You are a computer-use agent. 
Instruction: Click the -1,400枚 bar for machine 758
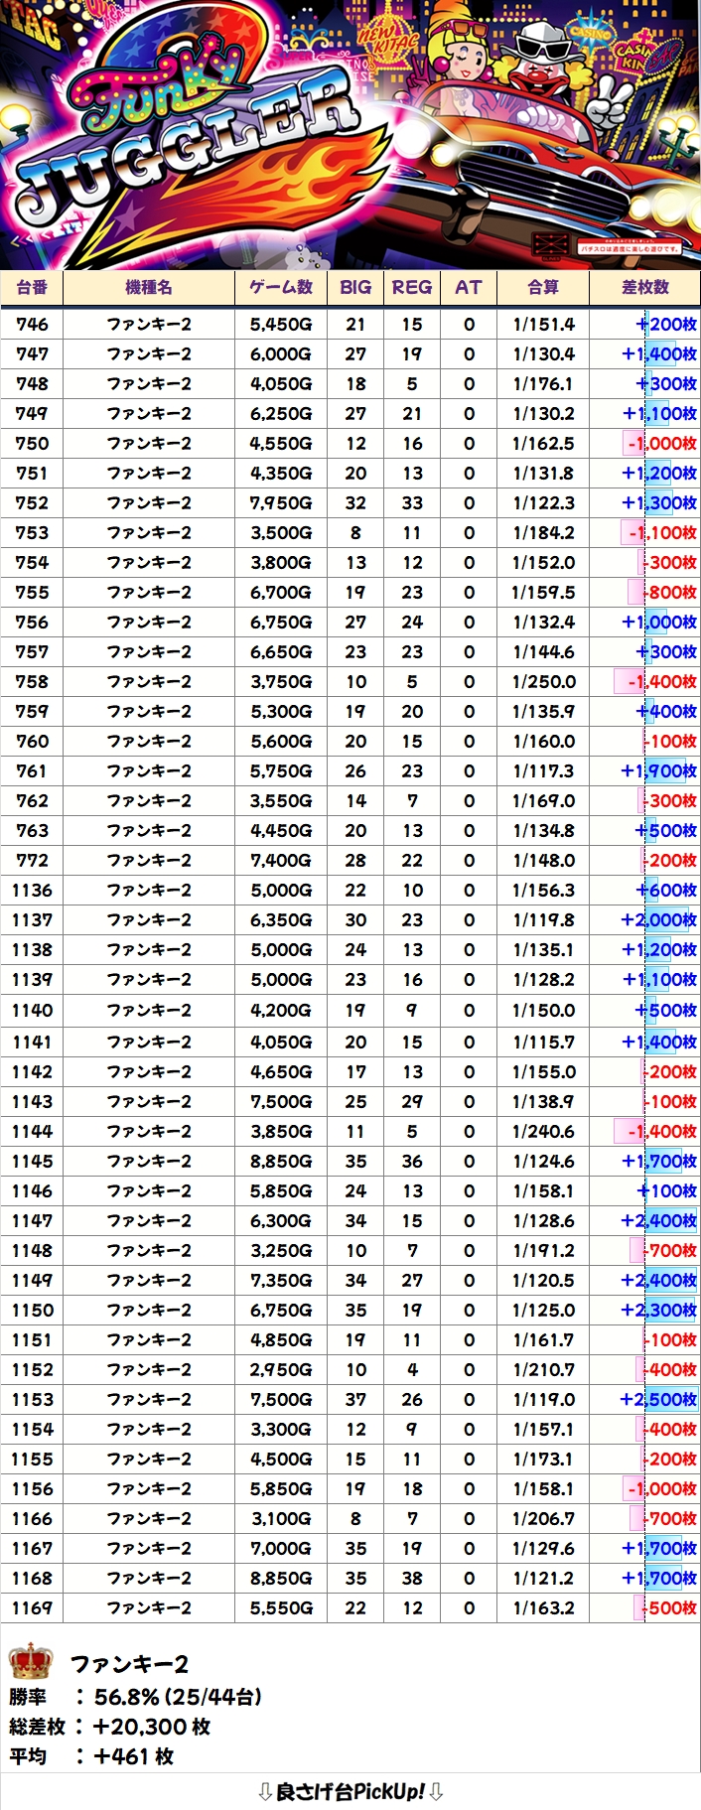point(661,681)
